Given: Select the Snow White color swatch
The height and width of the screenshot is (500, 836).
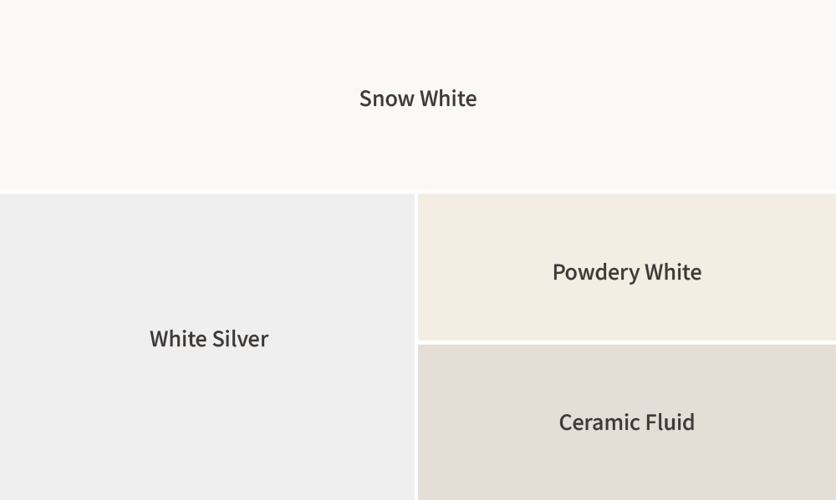Looking at the screenshot, I should click(x=418, y=50).
